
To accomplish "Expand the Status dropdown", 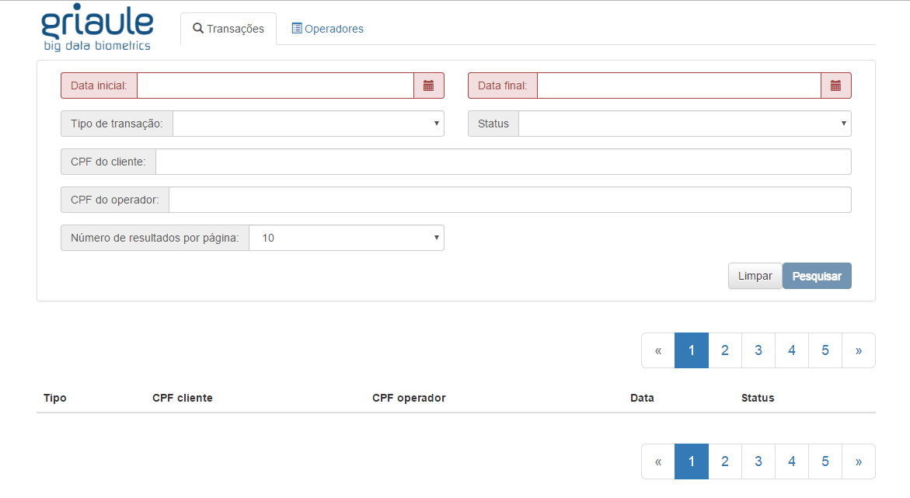I will coord(685,124).
